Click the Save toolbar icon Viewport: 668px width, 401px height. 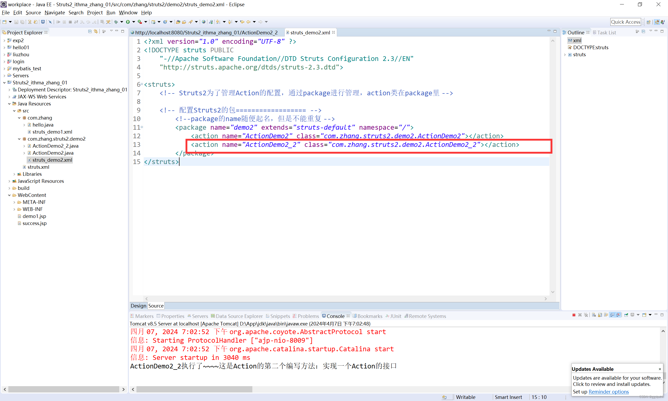click(16, 22)
